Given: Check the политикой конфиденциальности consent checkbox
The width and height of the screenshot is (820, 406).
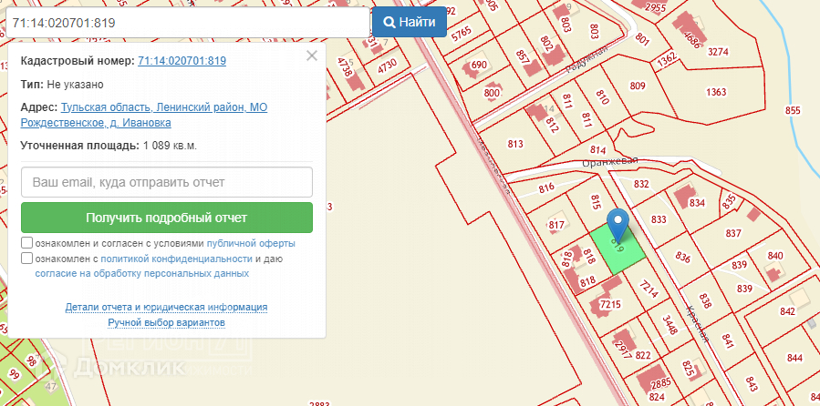Looking at the screenshot, I should point(27,259).
